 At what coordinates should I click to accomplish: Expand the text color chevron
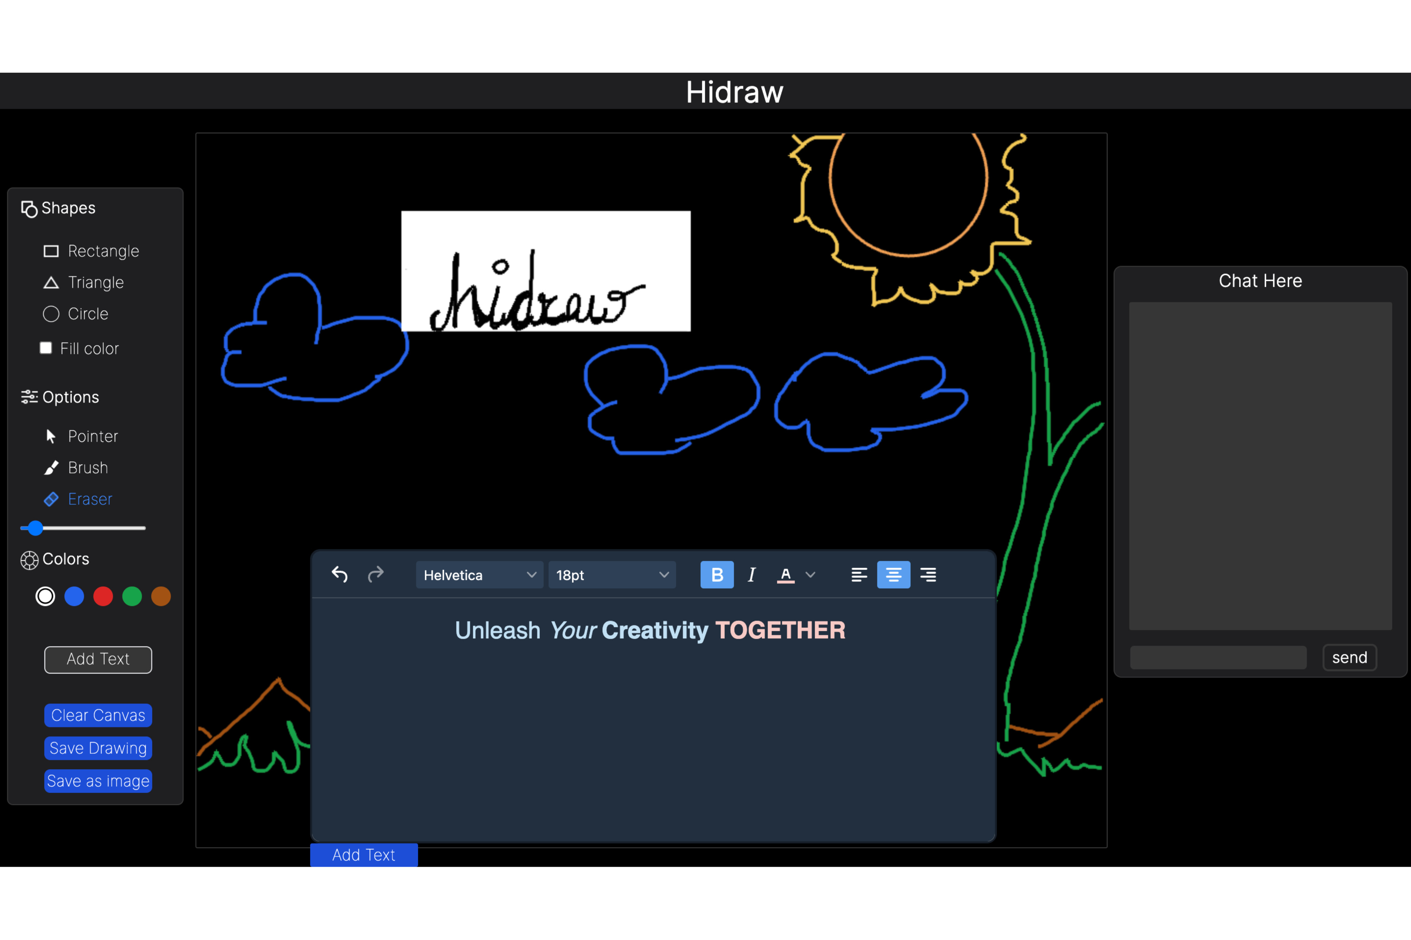[810, 574]
